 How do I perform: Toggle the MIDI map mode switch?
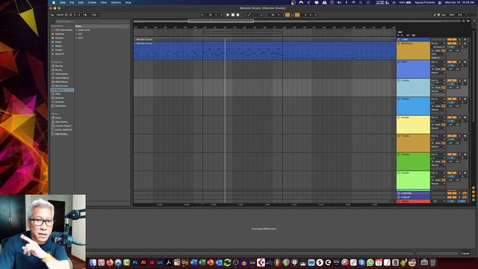pos(451,15)
